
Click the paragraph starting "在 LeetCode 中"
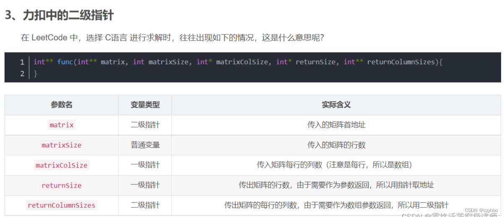coord(172,38)
